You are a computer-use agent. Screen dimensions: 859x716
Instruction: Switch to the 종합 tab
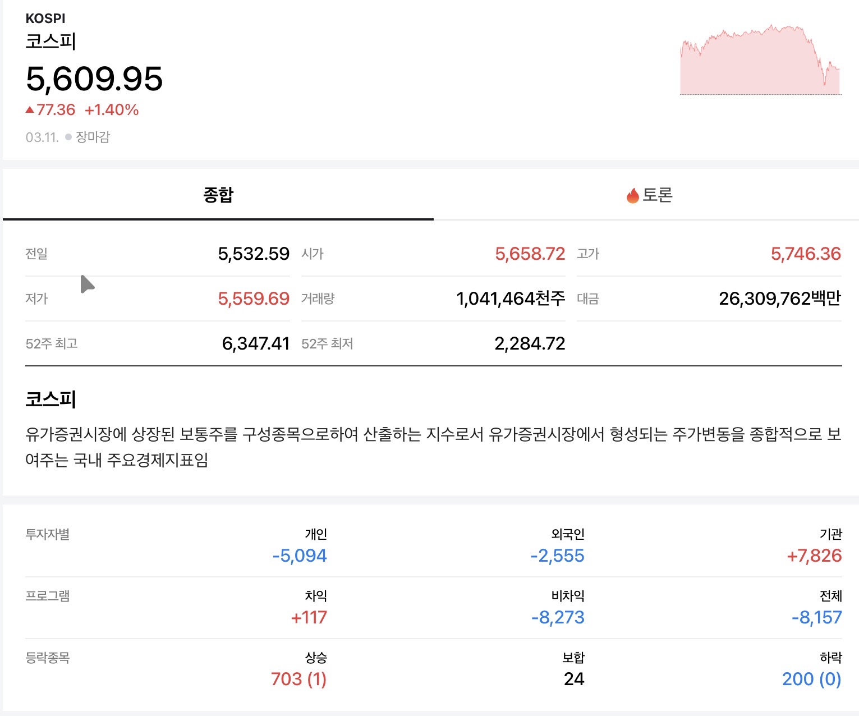coord(218,195)
